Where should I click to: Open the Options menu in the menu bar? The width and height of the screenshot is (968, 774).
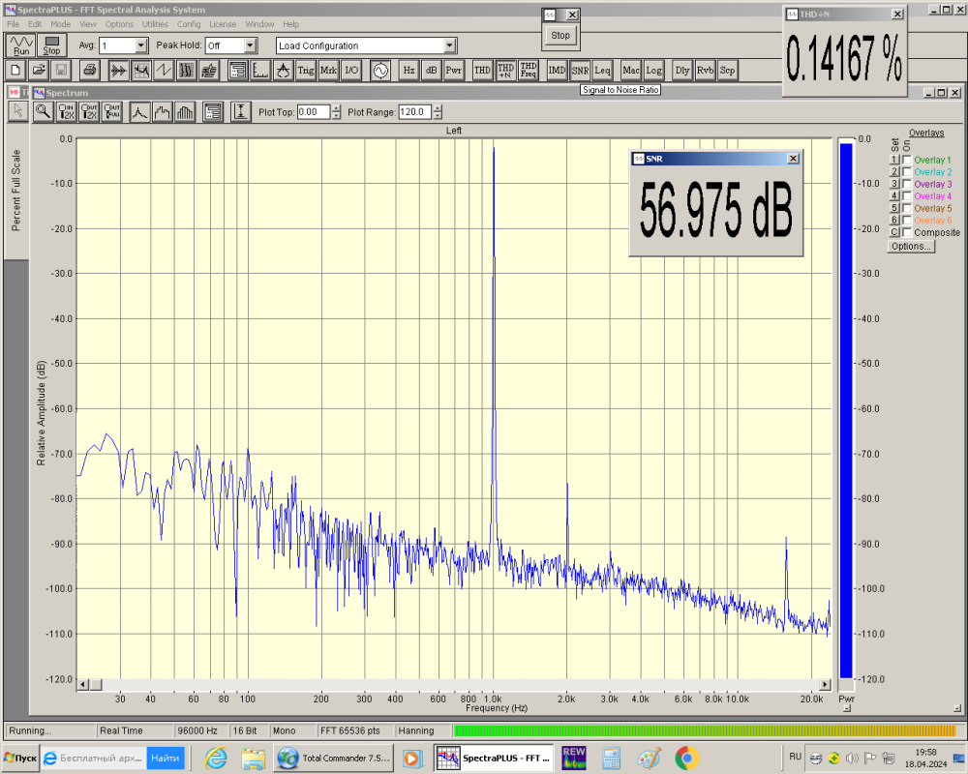click(119, 24)
